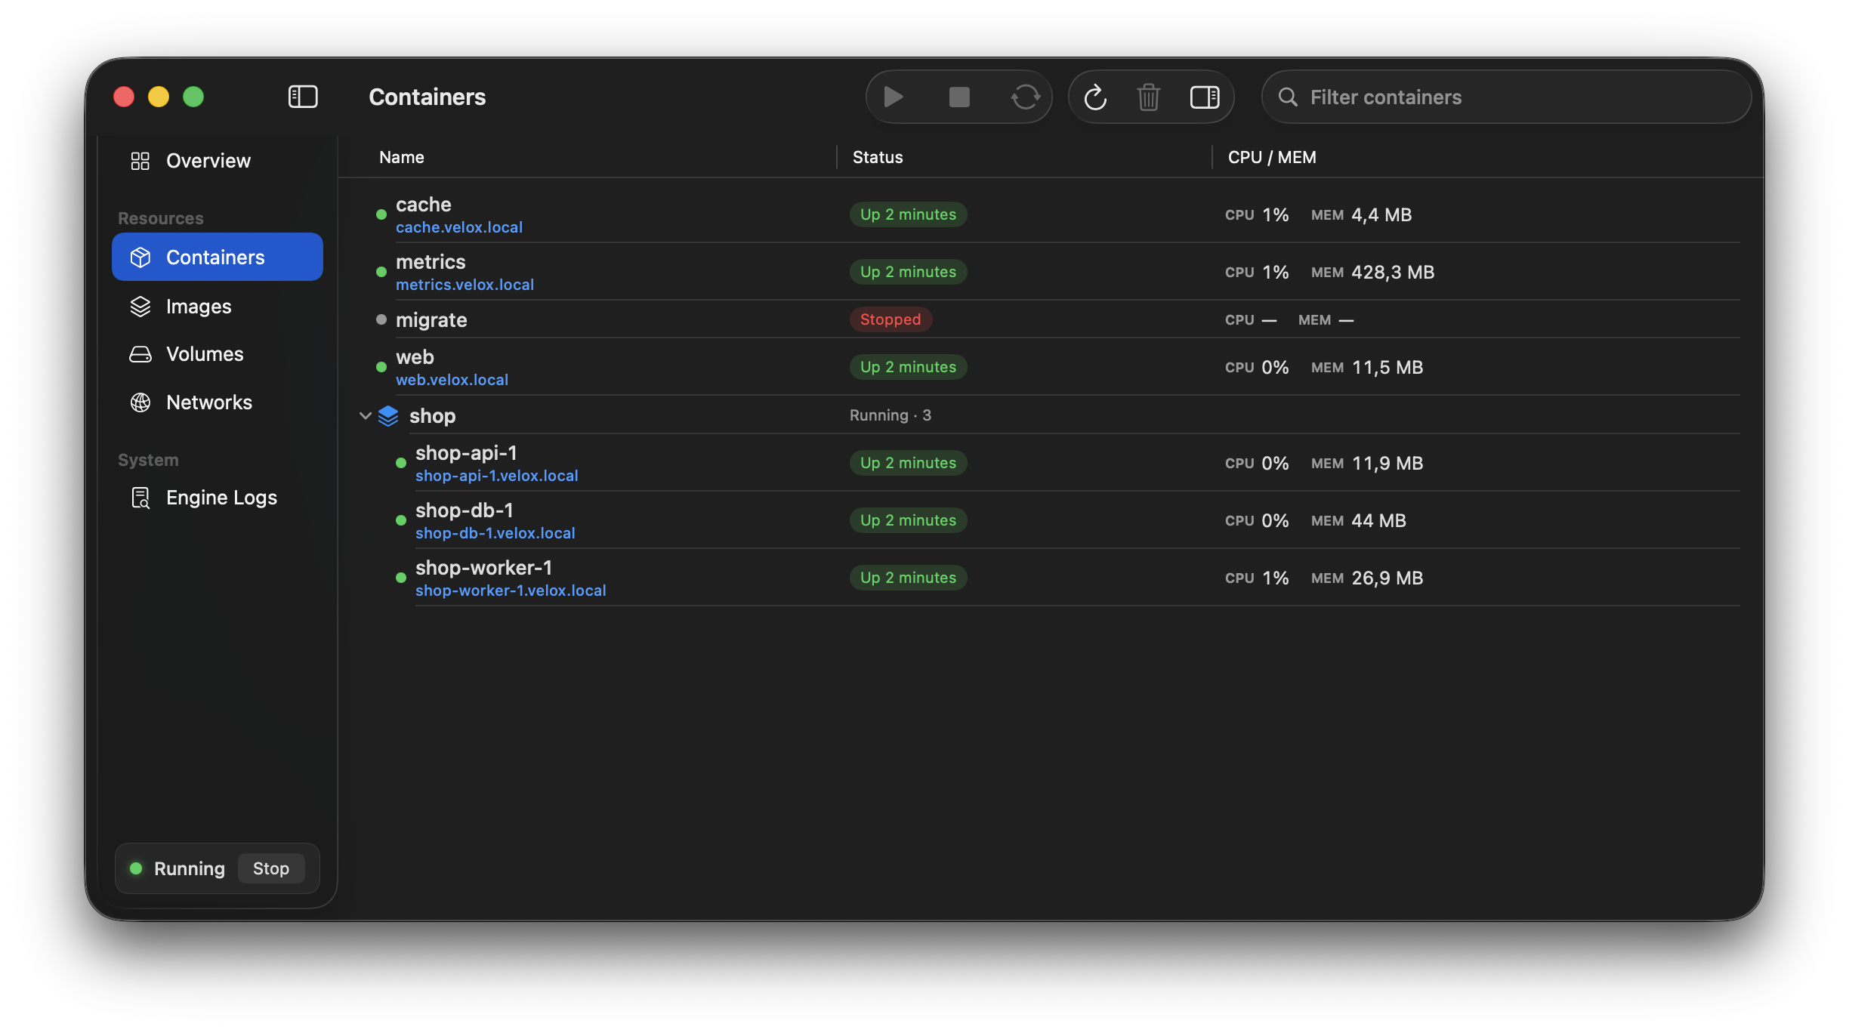Click the Networks globe icon

click(140, 402)
